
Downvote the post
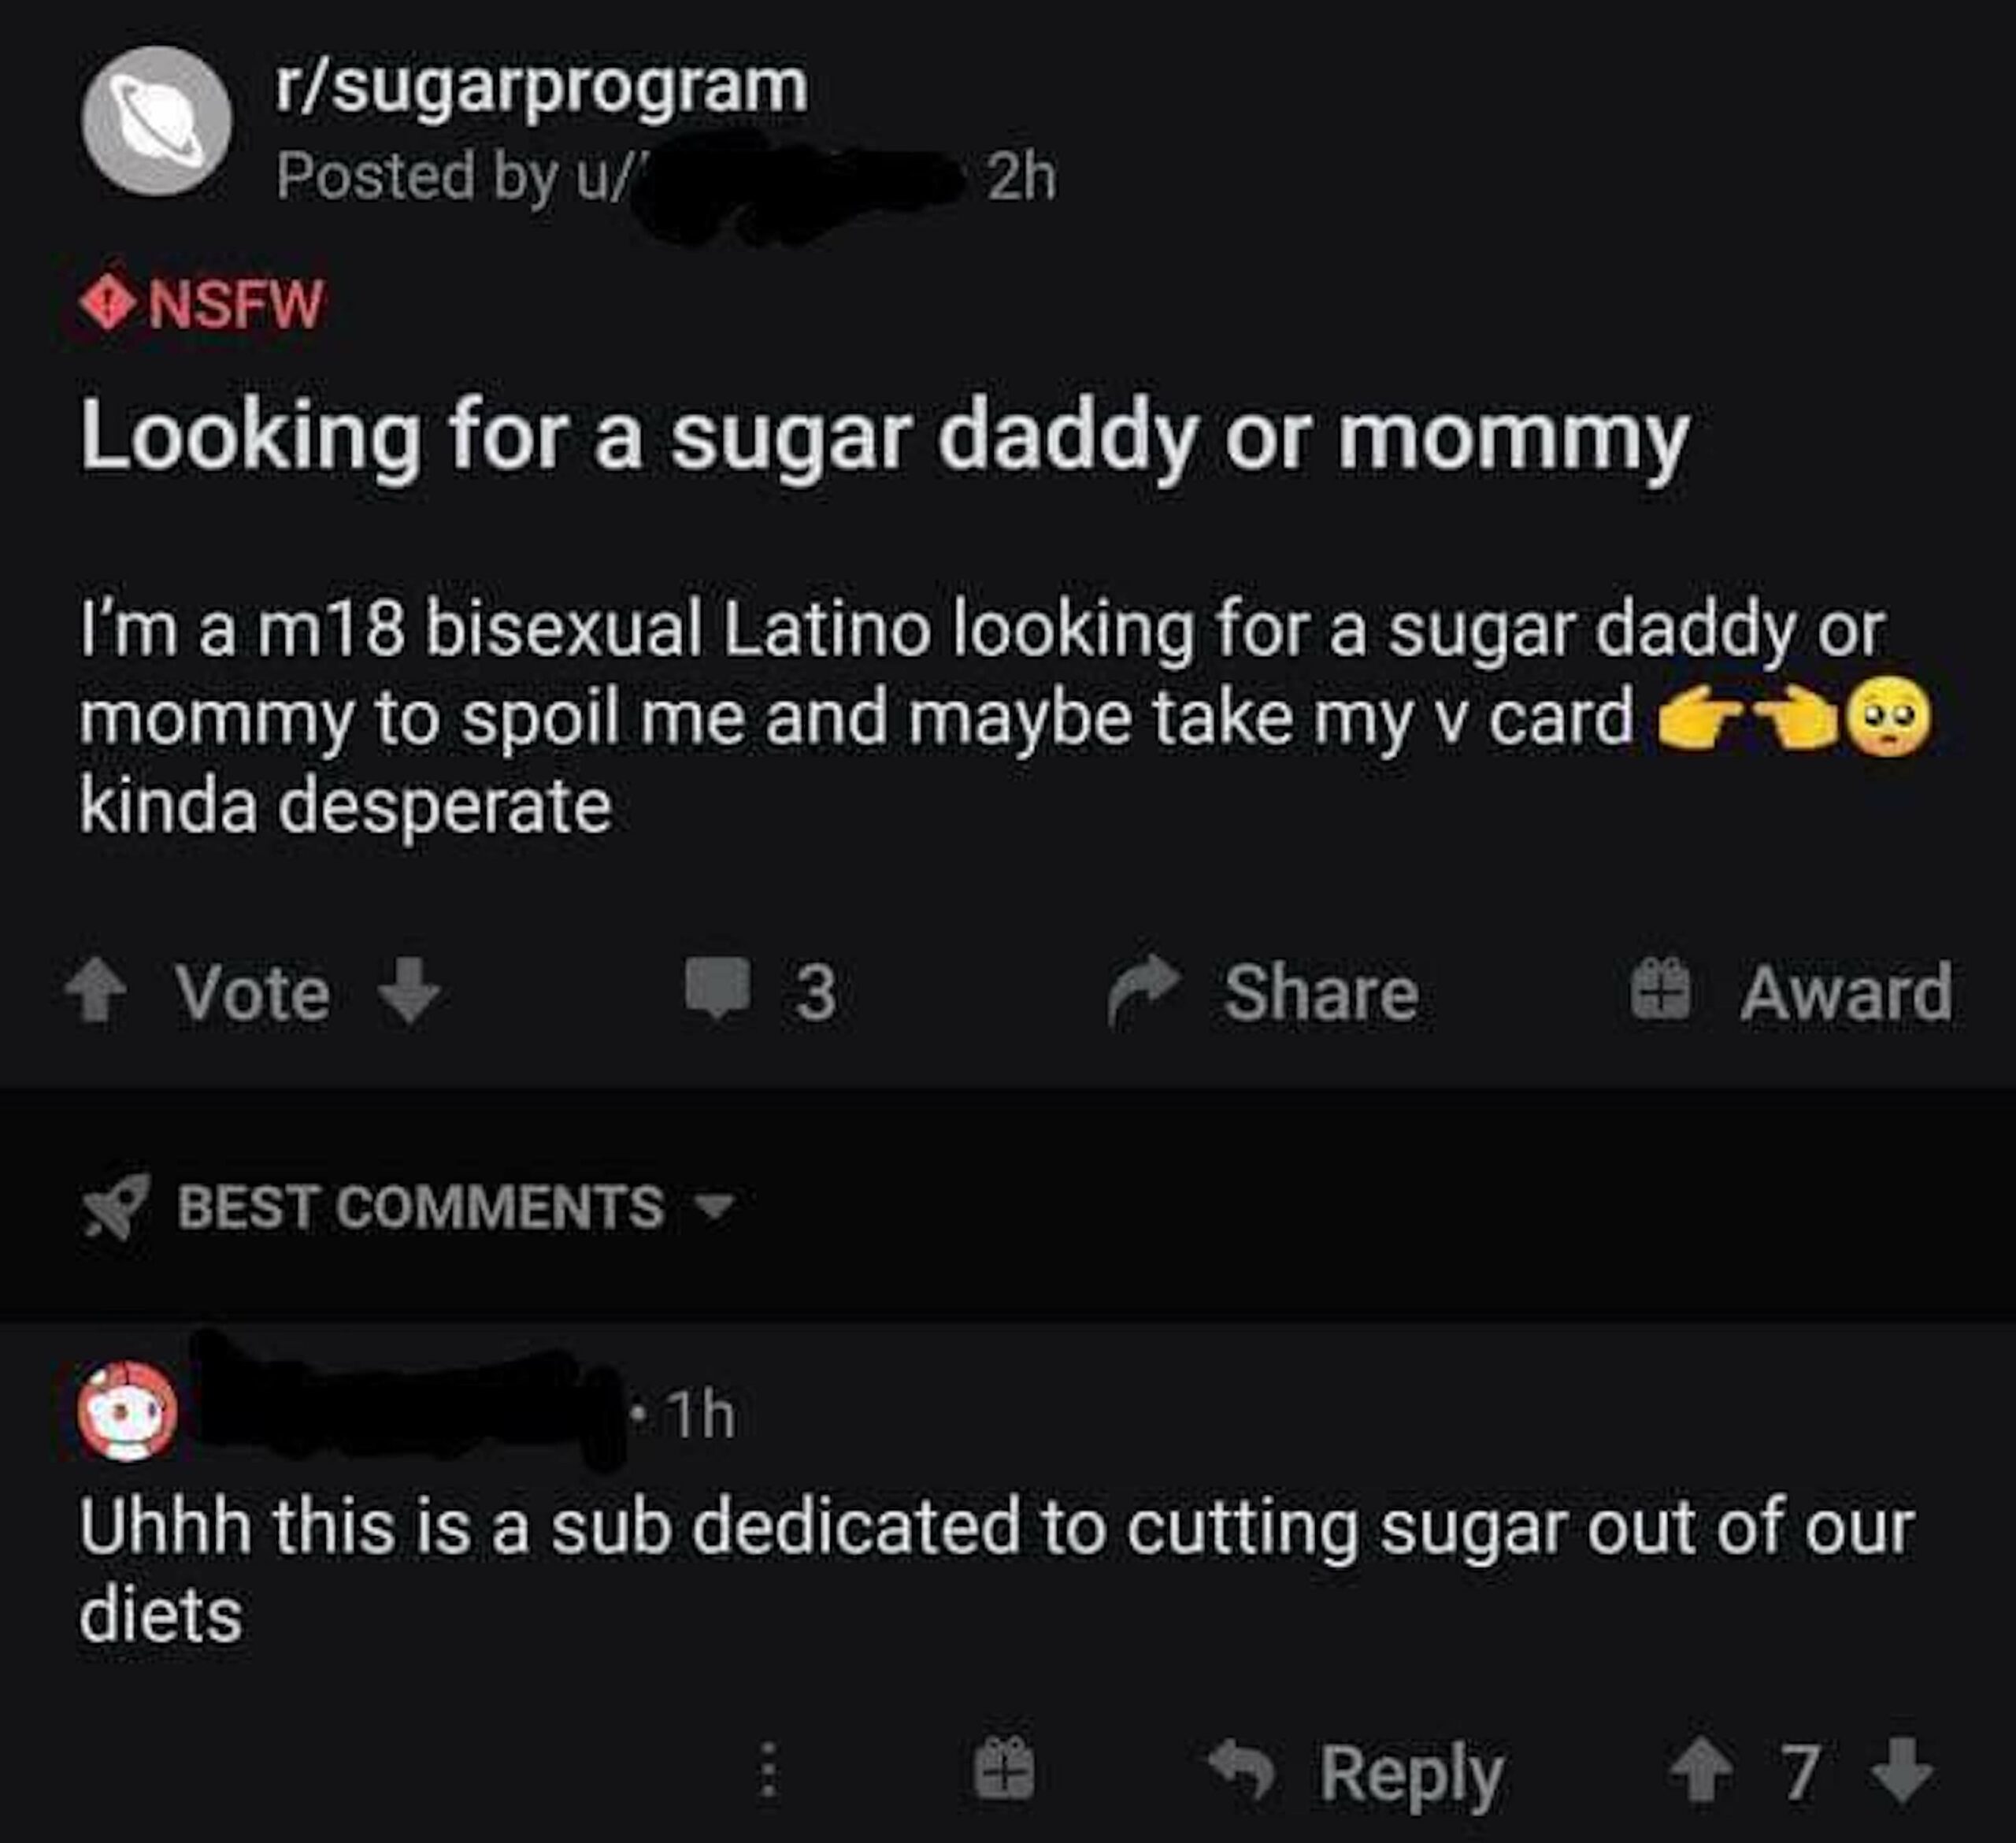point(411,990)
